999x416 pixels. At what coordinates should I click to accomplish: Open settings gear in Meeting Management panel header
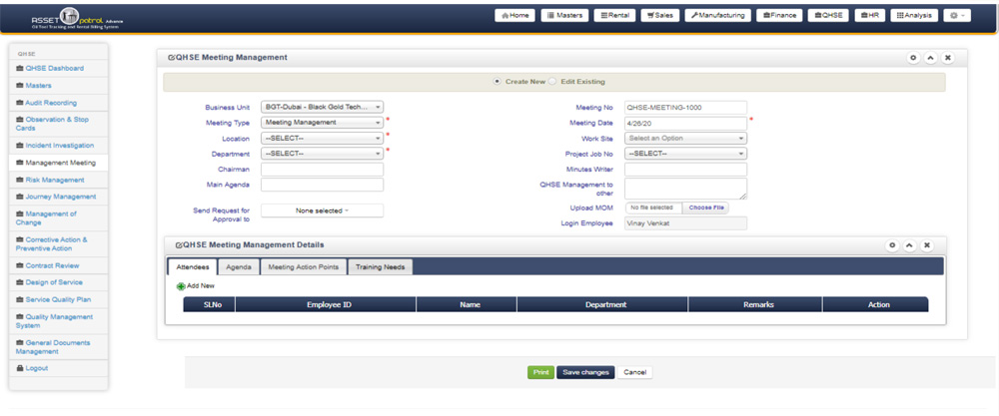click(x=912, y=58)
